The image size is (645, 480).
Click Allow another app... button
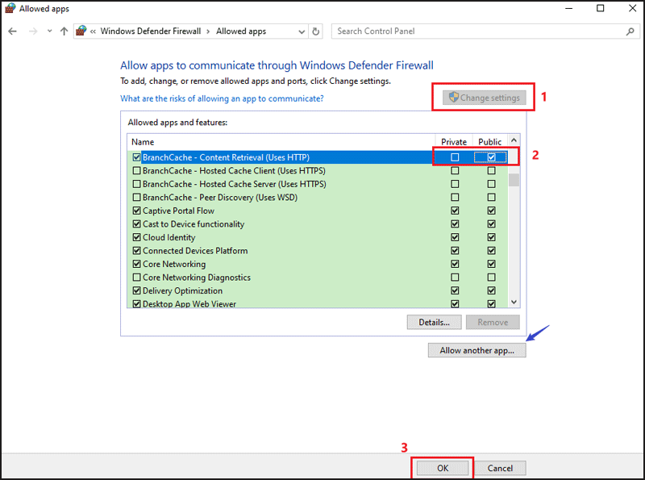(476, 350)
